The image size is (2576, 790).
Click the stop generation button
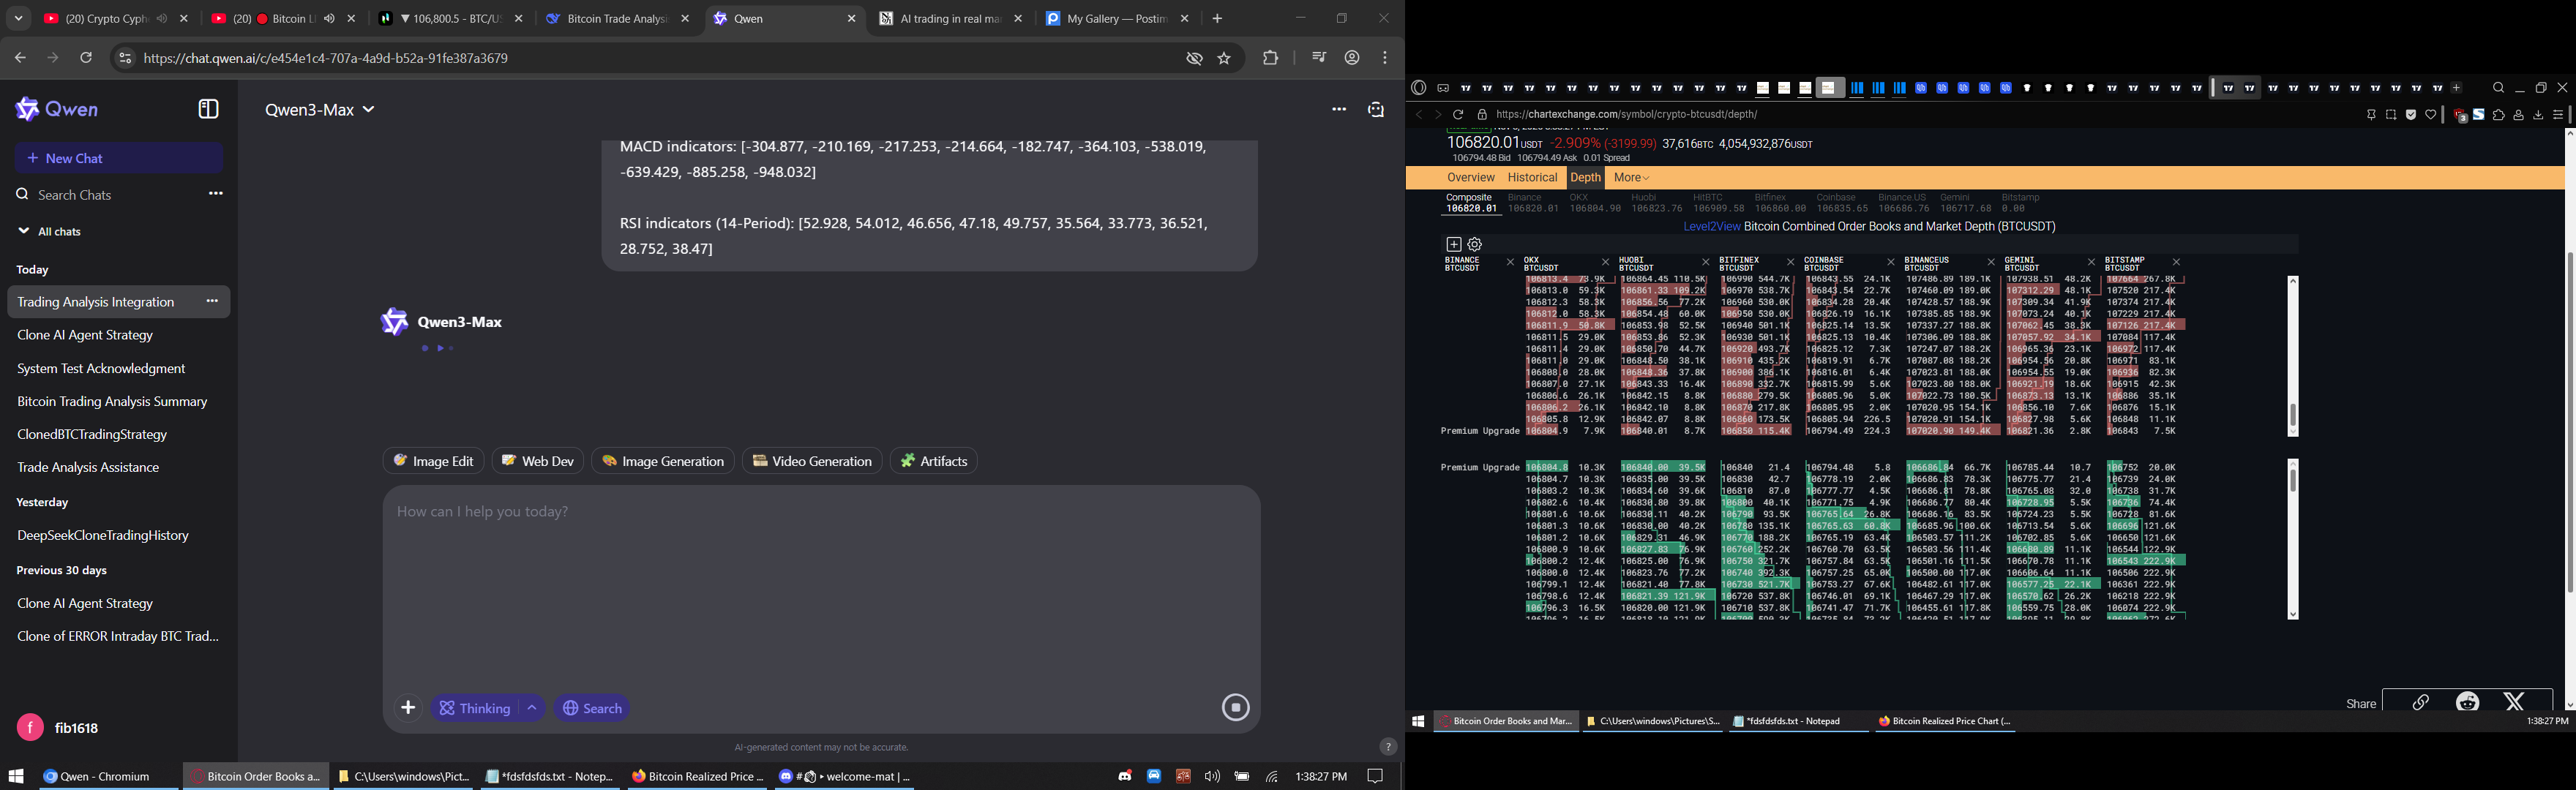(x=1235, y=708)
